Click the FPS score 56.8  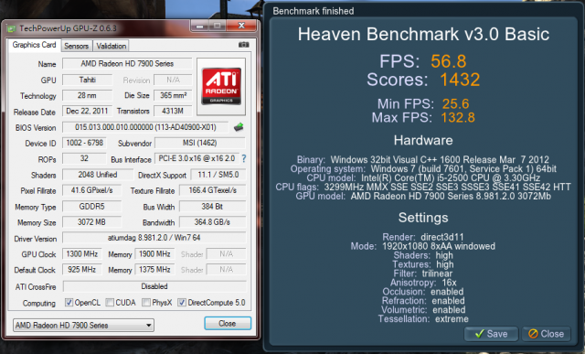pos(449,61)
